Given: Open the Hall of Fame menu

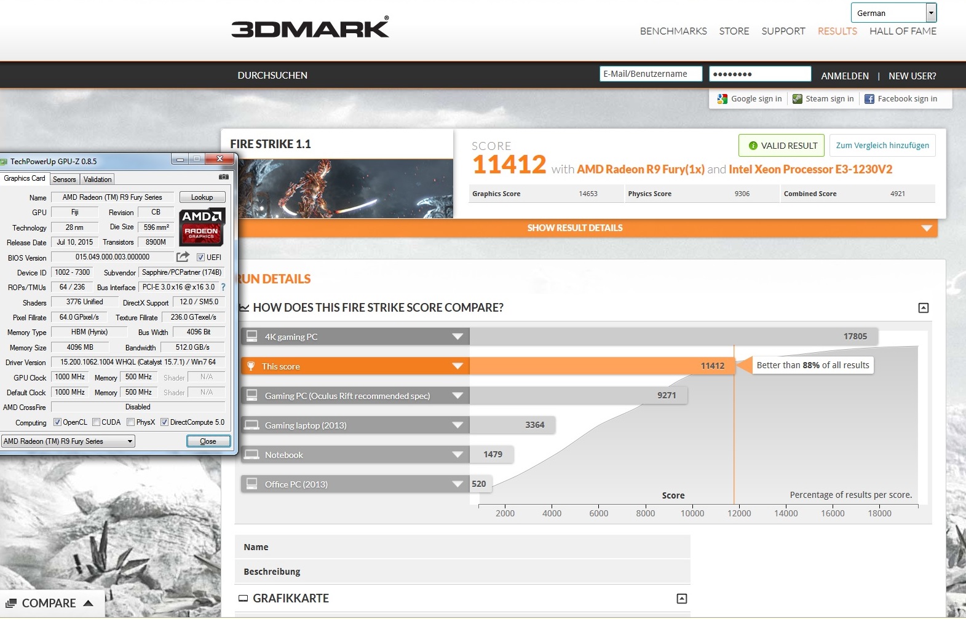Looking at the screenshot, I should pyautogui.click(x=903, y=31).
